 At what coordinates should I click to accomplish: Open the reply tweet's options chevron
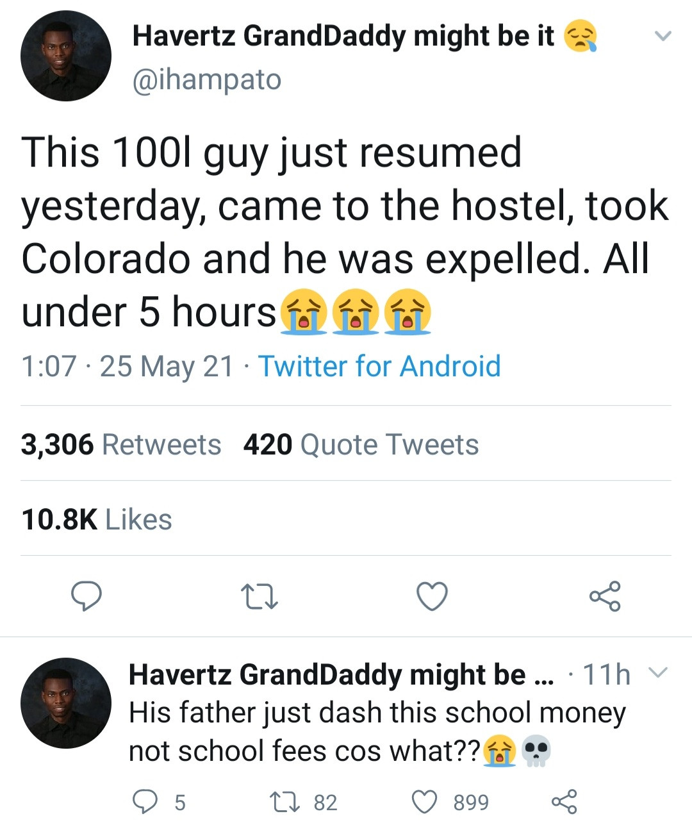pos(658,673)
